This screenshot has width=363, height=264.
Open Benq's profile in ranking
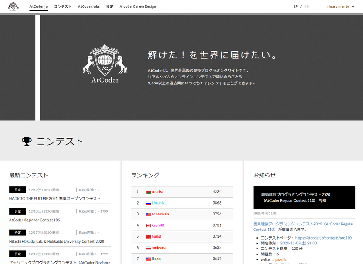[x=156, y=259]
